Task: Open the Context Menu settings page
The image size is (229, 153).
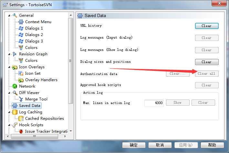Action: pyautogui.click(x=38, y=22)
